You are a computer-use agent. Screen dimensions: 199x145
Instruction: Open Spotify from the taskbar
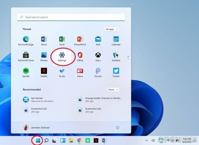click(88, 140)
